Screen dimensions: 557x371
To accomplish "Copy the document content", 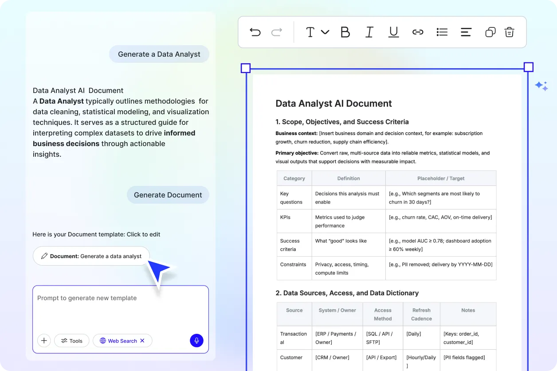I will [490, 32].
